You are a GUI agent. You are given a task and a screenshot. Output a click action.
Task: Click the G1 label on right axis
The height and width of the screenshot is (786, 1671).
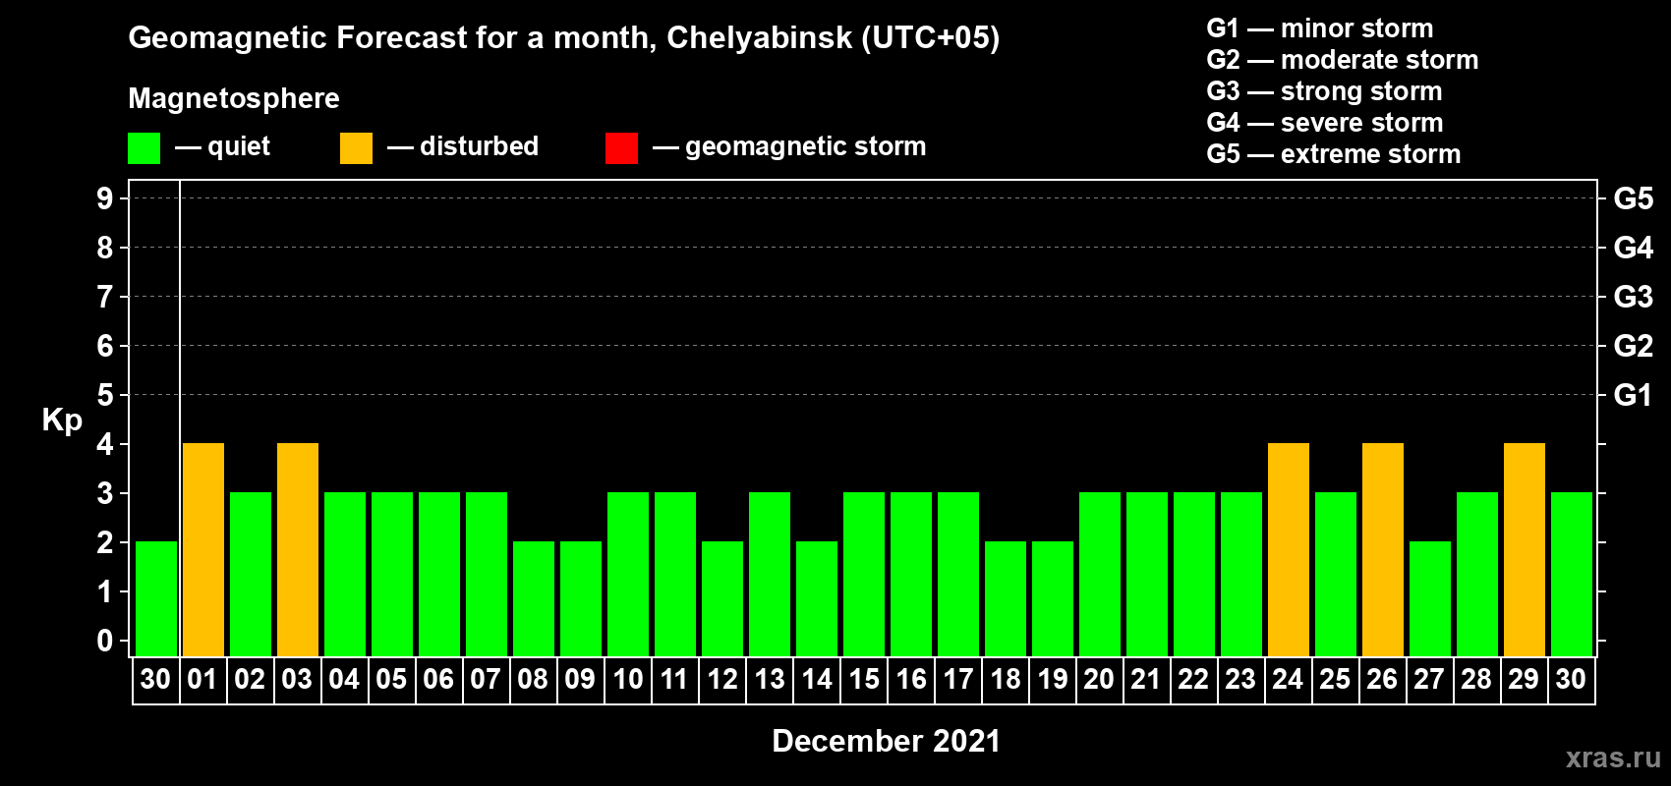tap(1634, 395)
